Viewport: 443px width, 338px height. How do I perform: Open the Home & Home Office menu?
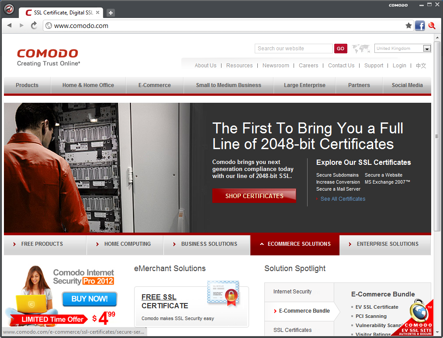pos(88,85)
